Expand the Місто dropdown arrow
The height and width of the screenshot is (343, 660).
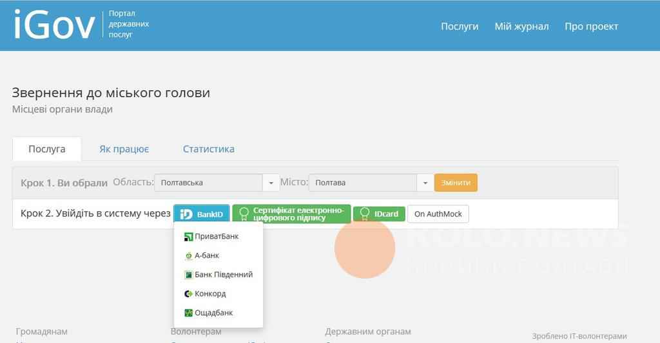pyautogui.click(x=425, y=183)
